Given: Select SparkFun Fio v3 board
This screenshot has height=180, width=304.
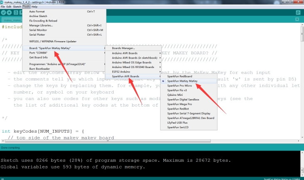Looking at the screenshot, I should (x=189, y=90).
